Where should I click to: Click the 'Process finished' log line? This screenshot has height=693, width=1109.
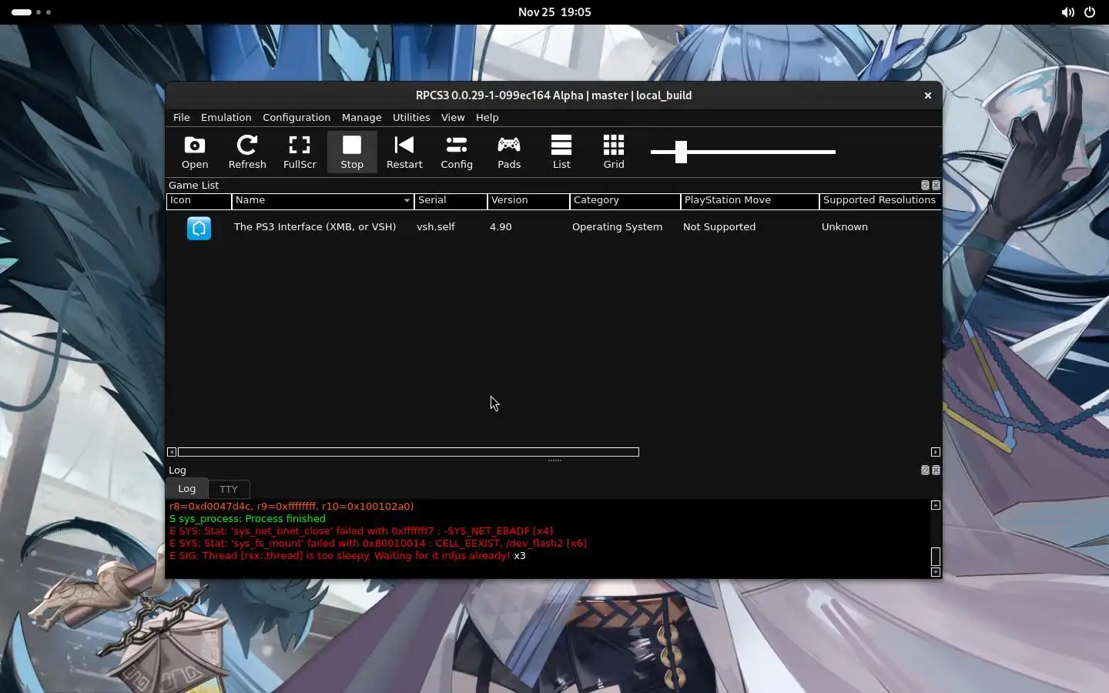coord(247,519)
